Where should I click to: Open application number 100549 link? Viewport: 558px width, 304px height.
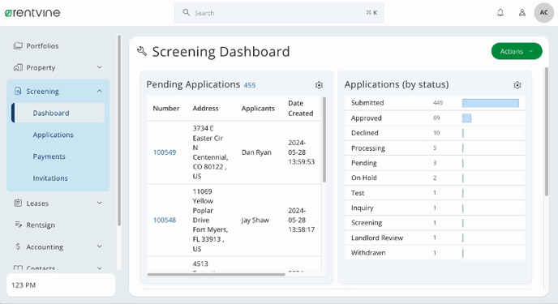coord(165,152)
